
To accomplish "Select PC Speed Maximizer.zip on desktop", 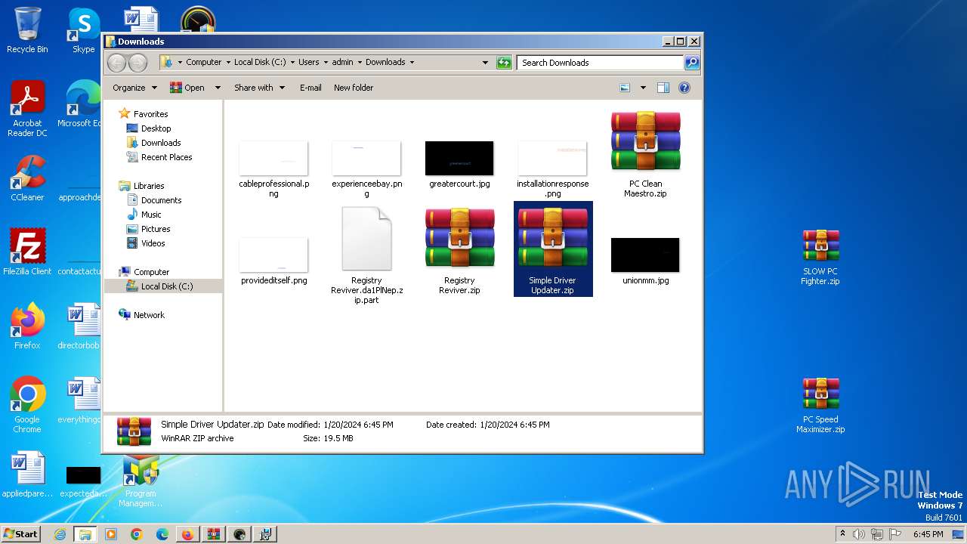I will [820, 406].
